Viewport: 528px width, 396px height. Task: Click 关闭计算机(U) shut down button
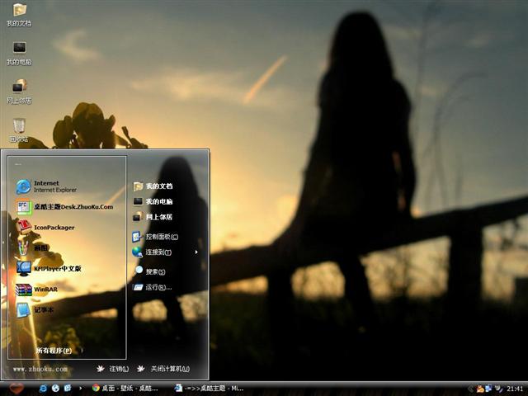163,369
